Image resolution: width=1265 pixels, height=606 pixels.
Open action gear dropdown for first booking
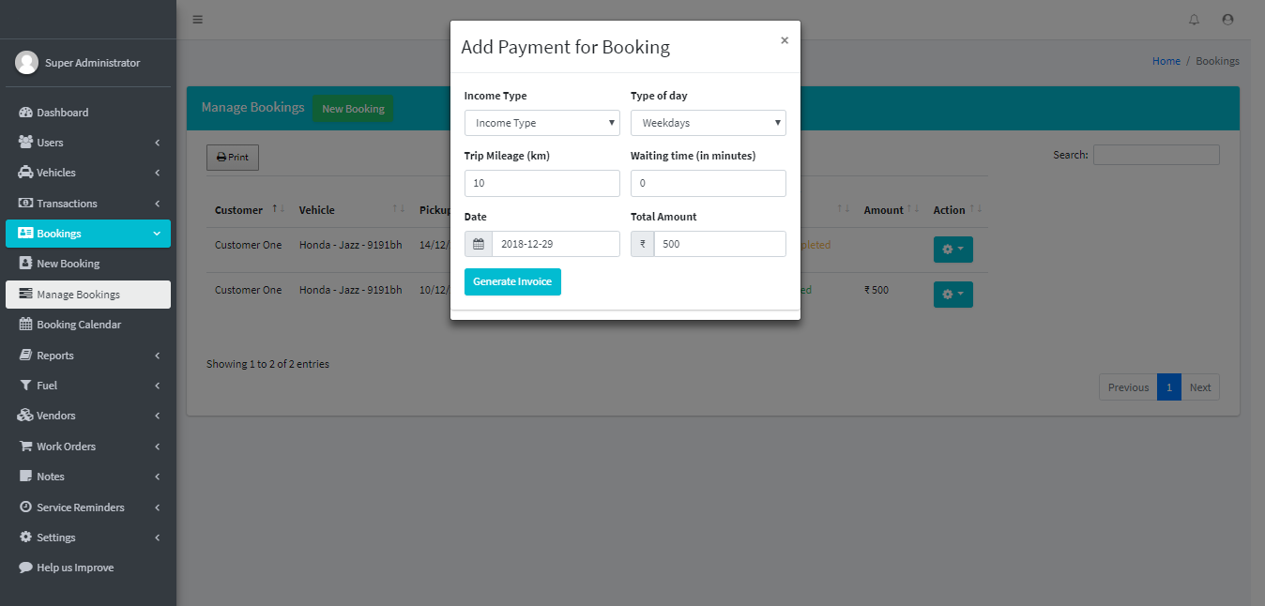(x=953, y=250)
